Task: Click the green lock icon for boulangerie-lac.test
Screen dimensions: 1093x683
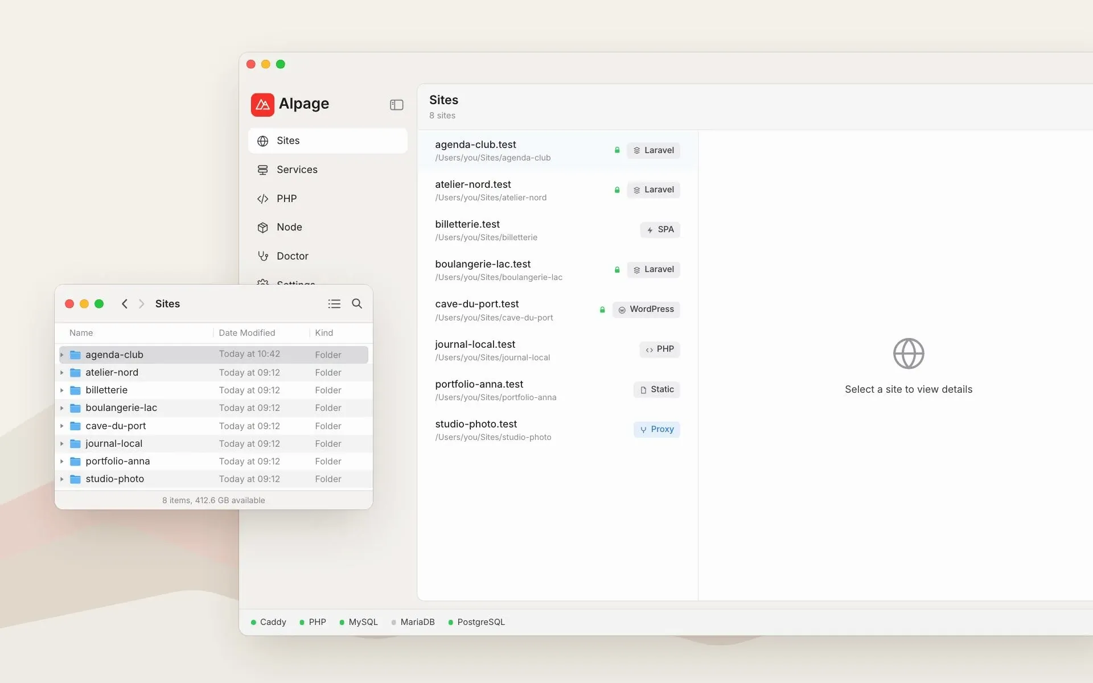Action: tap(617, 270)
